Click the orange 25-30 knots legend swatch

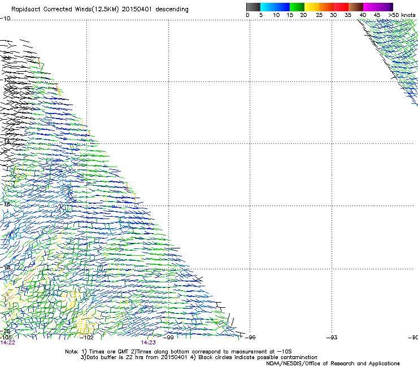click(x=326, y=7)
